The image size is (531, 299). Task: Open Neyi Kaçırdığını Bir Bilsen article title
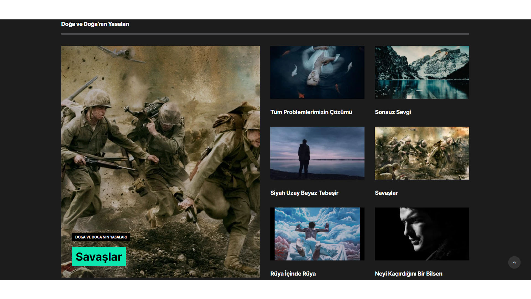(x=408, y=274)
